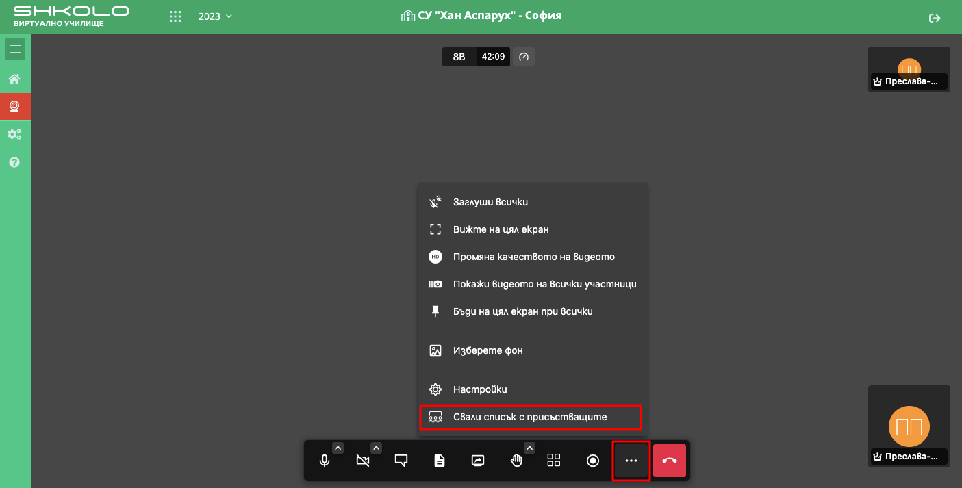Screen dimensions: 962x488
Task: Select "Покажи видеото на всички участници"
Action: [x=533, y=284]
